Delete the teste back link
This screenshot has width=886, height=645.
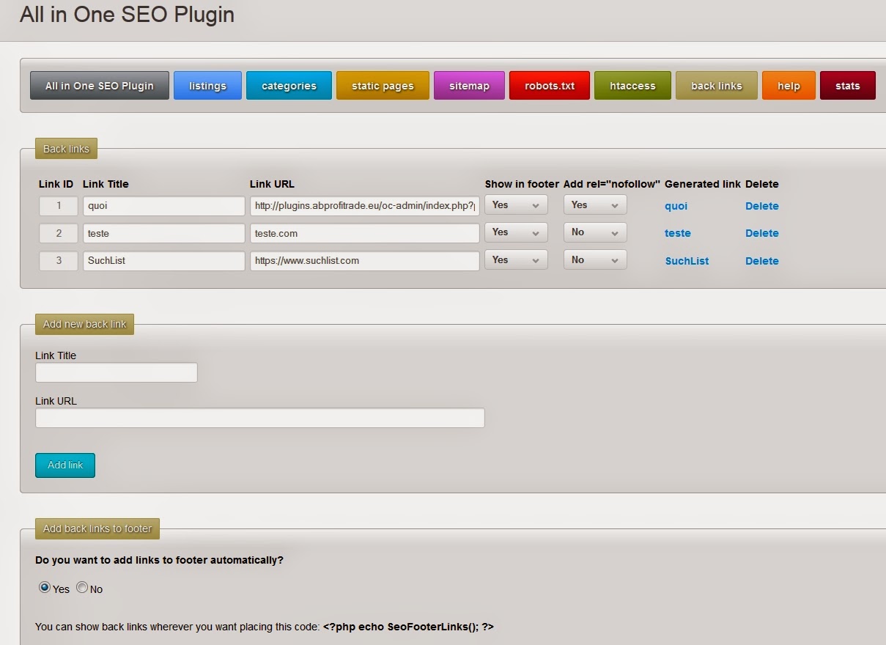pyautogui.click(x=761, y=233)
